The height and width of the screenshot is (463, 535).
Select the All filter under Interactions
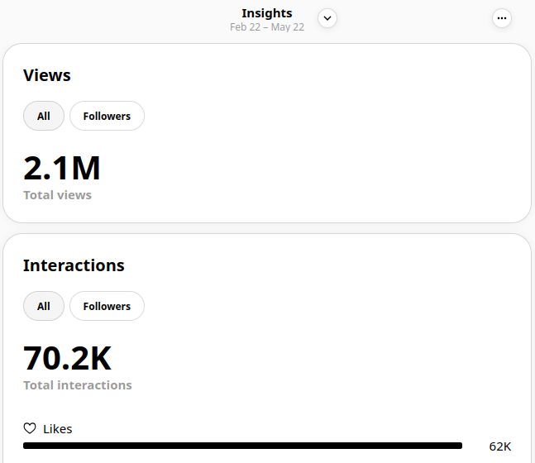(44, 307)
